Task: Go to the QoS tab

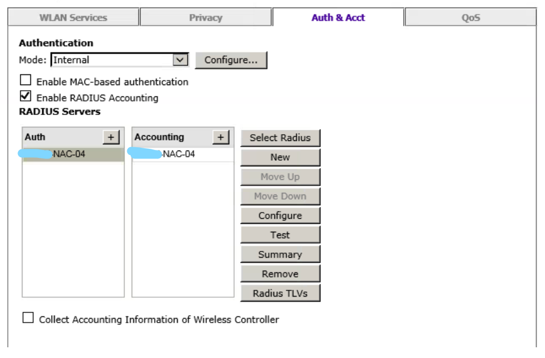Action: point(470,17)
